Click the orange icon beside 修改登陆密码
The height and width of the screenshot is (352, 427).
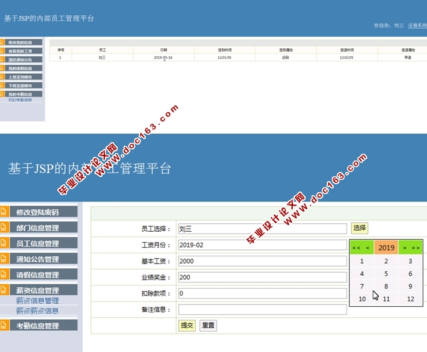pos(4,212)
